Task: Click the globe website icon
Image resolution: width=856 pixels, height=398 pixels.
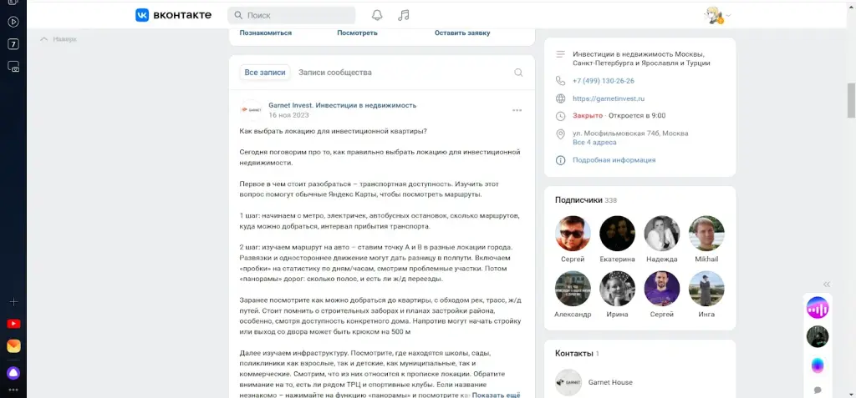Action: [x=560, y=98]
